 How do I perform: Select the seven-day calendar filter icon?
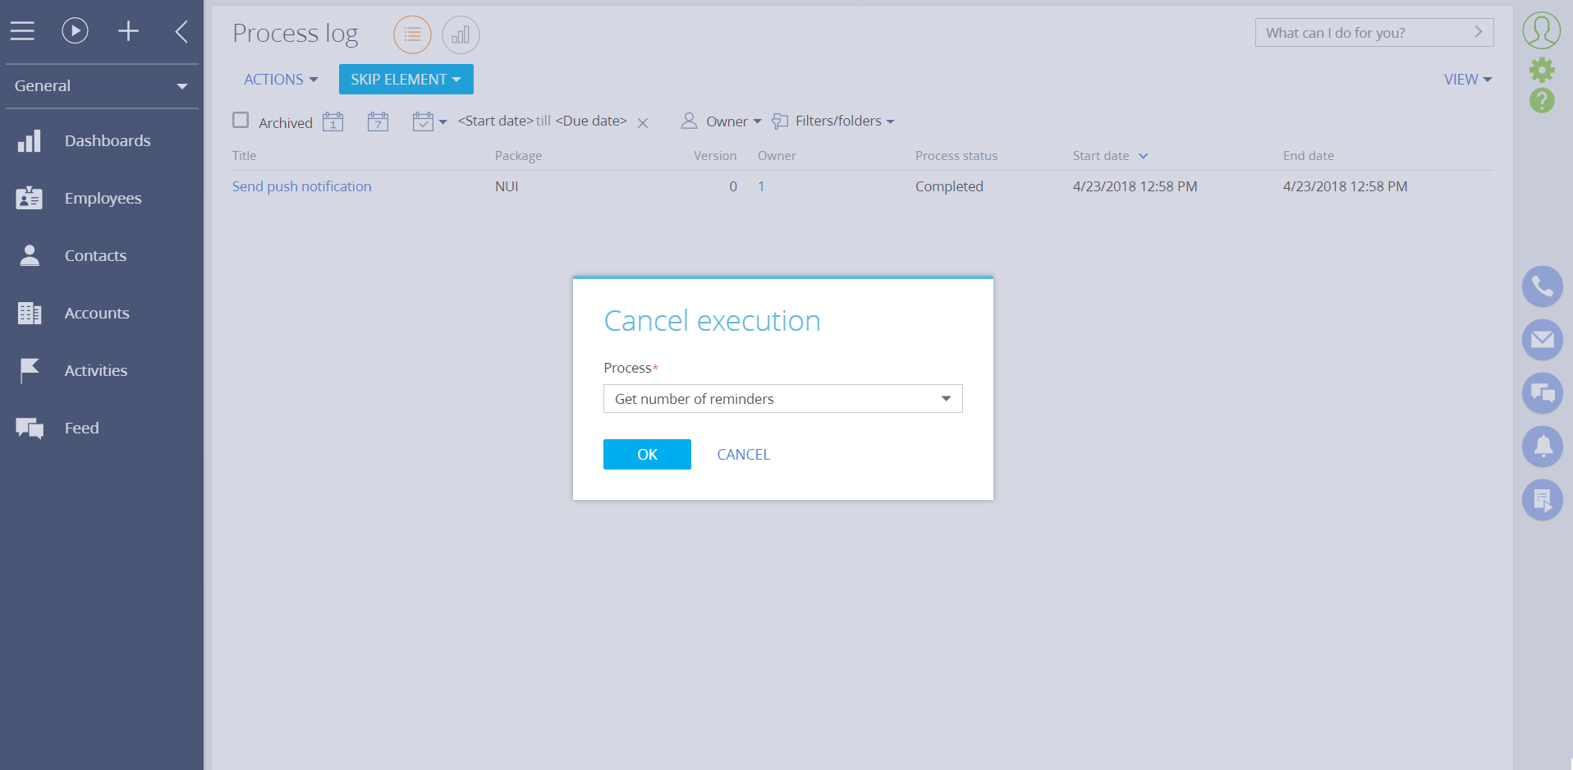(x=378, y=121)
